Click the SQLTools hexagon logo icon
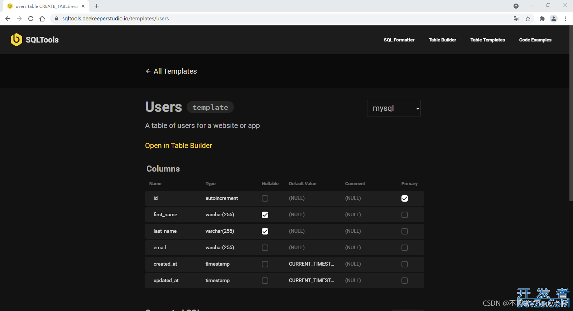573x311 pixels. click(x=16, y=40)
